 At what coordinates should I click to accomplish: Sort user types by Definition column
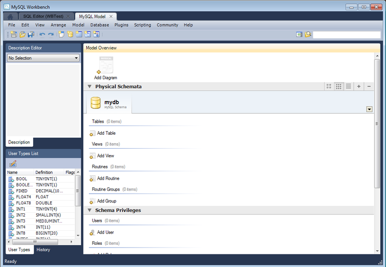pyautogui.click(x=49, y=172)
